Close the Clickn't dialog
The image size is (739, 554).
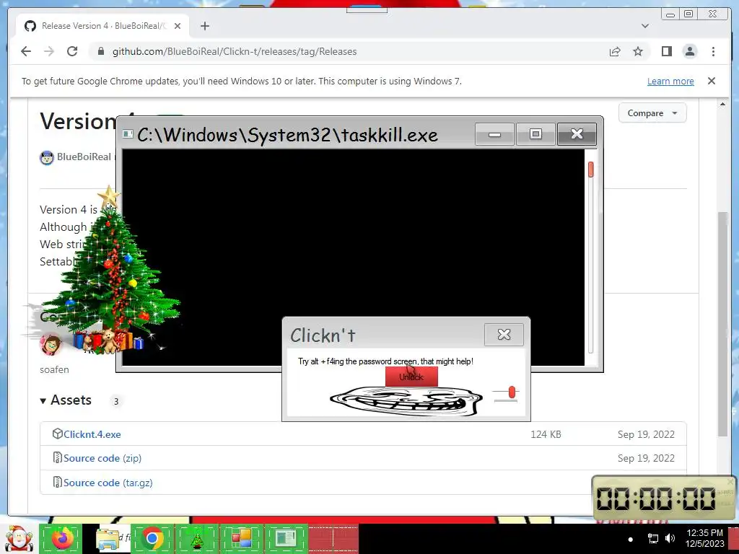[504, 335]
